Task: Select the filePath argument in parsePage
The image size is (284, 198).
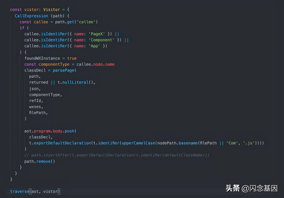Action: [37, 112]
